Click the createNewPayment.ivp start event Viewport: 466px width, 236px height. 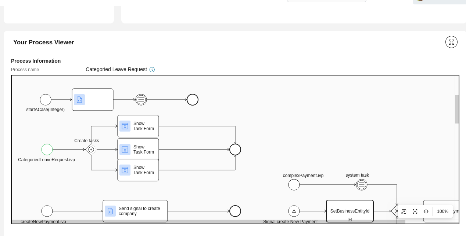coord(47,211)
